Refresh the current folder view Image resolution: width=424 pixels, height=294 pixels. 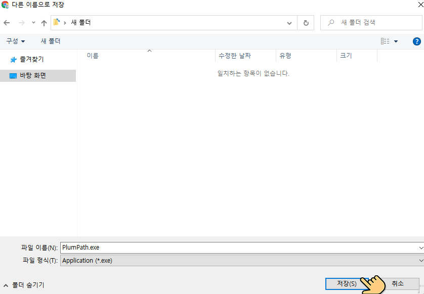[x=306, y=23]
